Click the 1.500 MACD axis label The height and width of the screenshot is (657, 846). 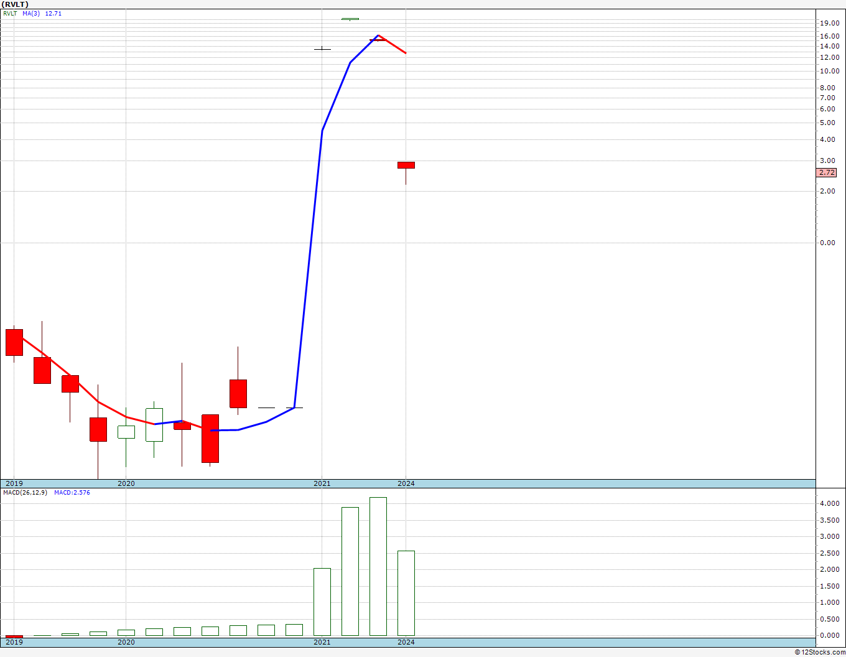pos(829,586)
